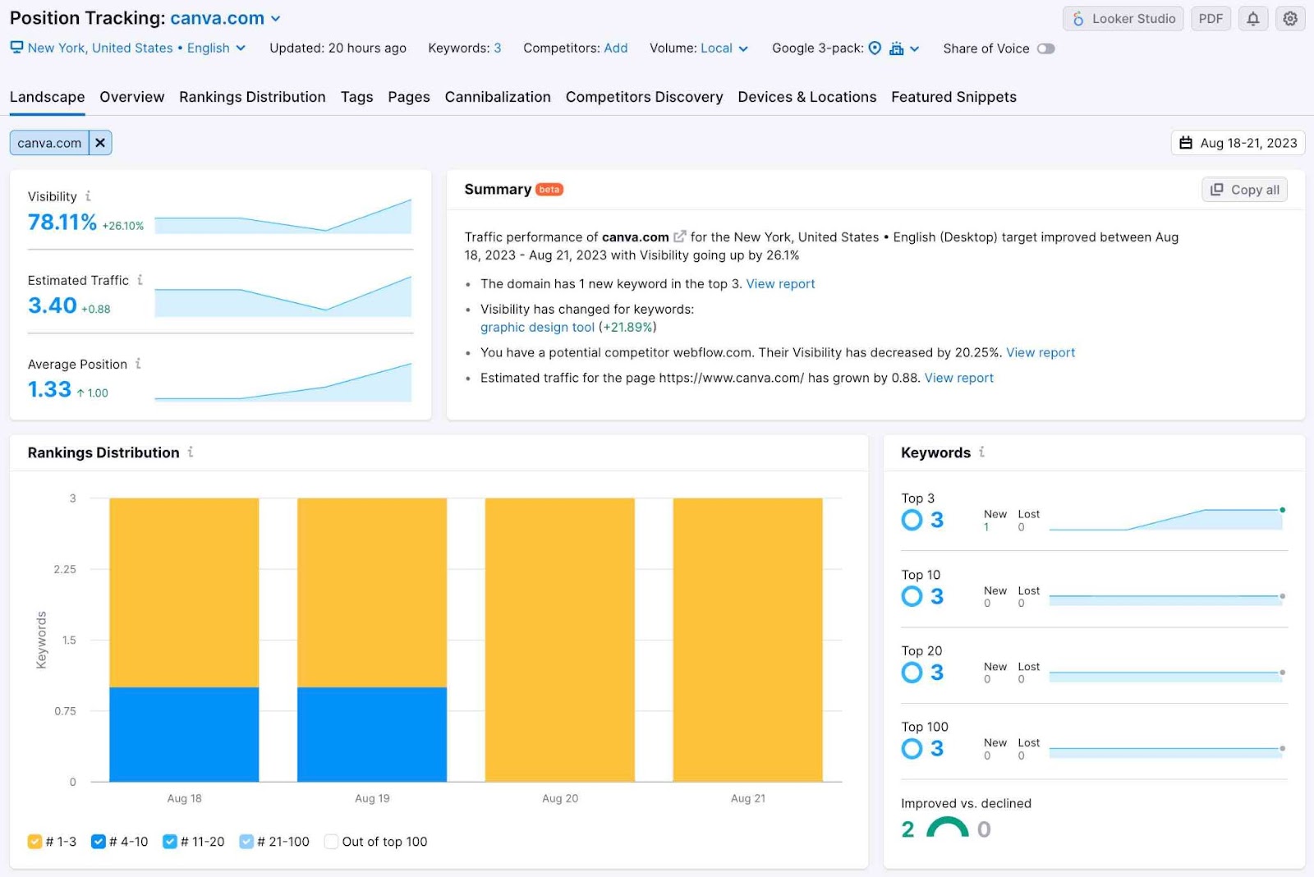Open the canva.com project dropdown
This screenshot has height=877, width=1314.
276,18
